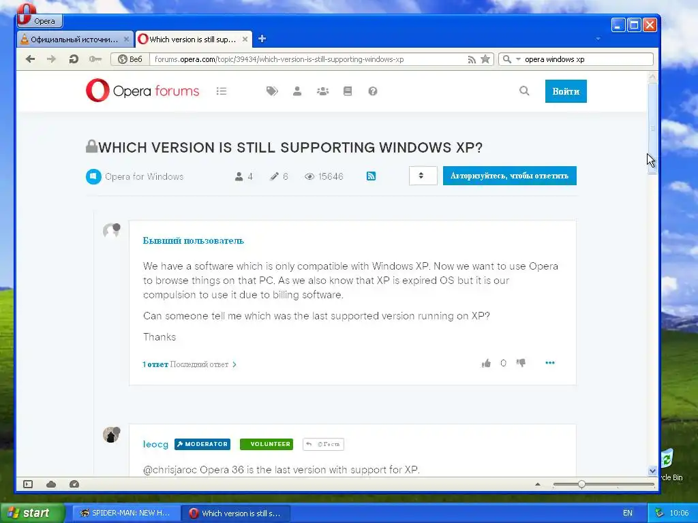Image resolution: width=698 pixels, height=523 pixels.
Task: Open the Opera for Windows category link
Action: (x=145, y=176)
